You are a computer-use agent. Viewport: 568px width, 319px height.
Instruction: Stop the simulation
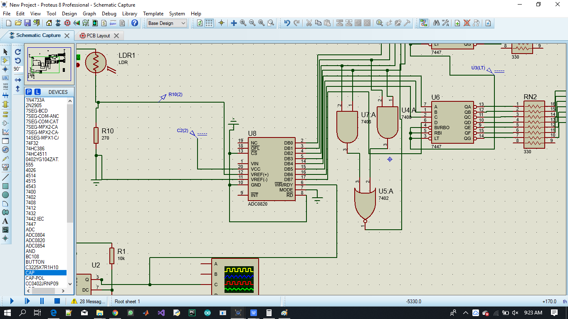pyautogui.click(x=57, y=301)
